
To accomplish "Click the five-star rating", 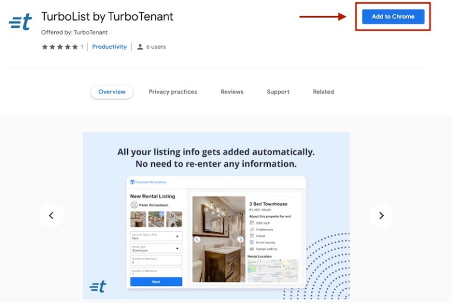I will [60, 47].
